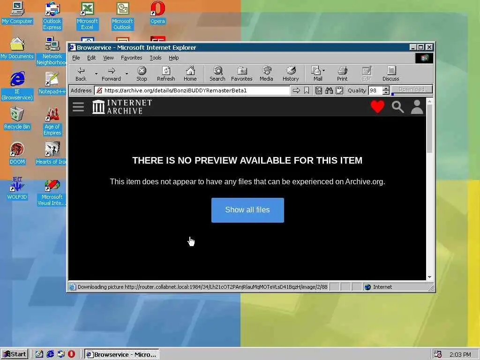Select the Microsoft Outlook desktop icon

tap(122, 15)
